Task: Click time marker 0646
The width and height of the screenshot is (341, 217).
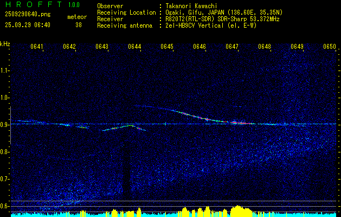Action: click(200, 47)
